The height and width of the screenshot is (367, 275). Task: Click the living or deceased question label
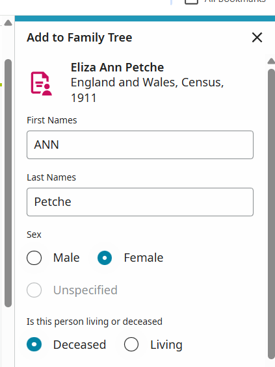point(94,322)
